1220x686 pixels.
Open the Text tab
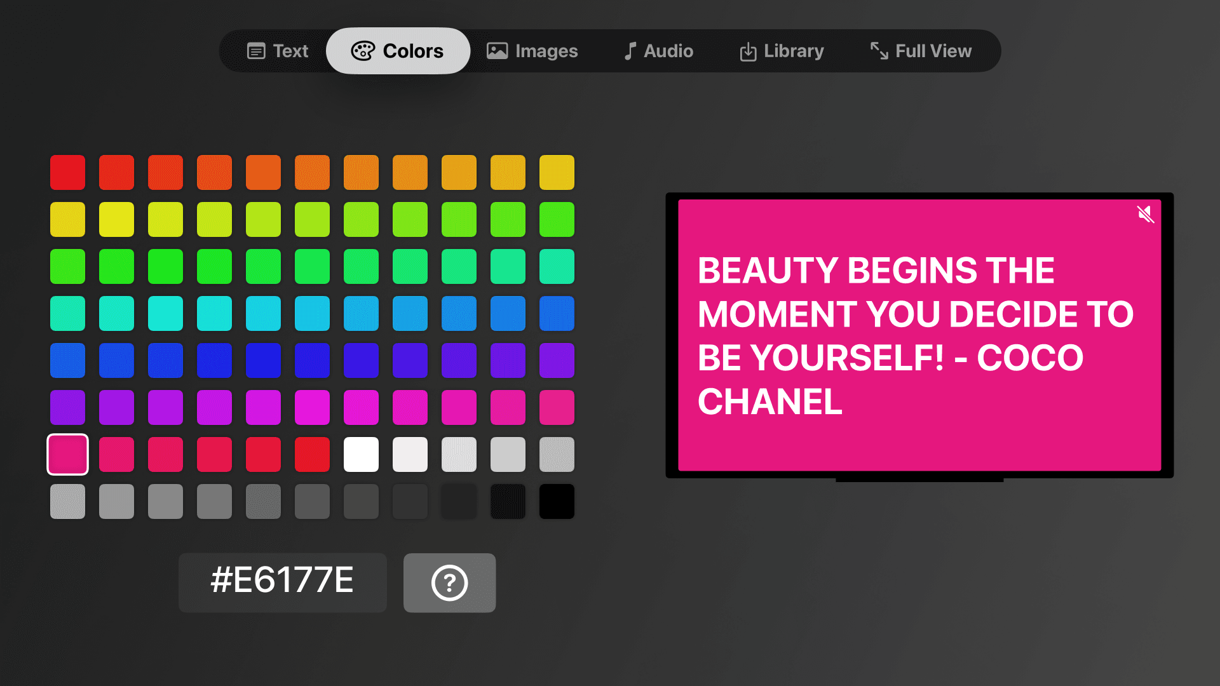tap(278, 51)
